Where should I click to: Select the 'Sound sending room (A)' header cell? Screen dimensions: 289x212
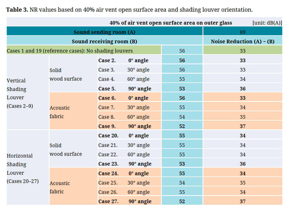104,32
